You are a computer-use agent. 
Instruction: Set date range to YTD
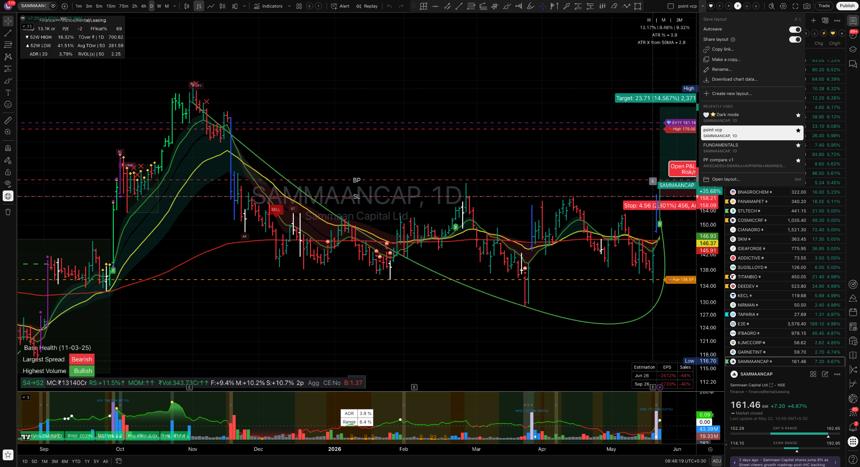tap(76, 461)
